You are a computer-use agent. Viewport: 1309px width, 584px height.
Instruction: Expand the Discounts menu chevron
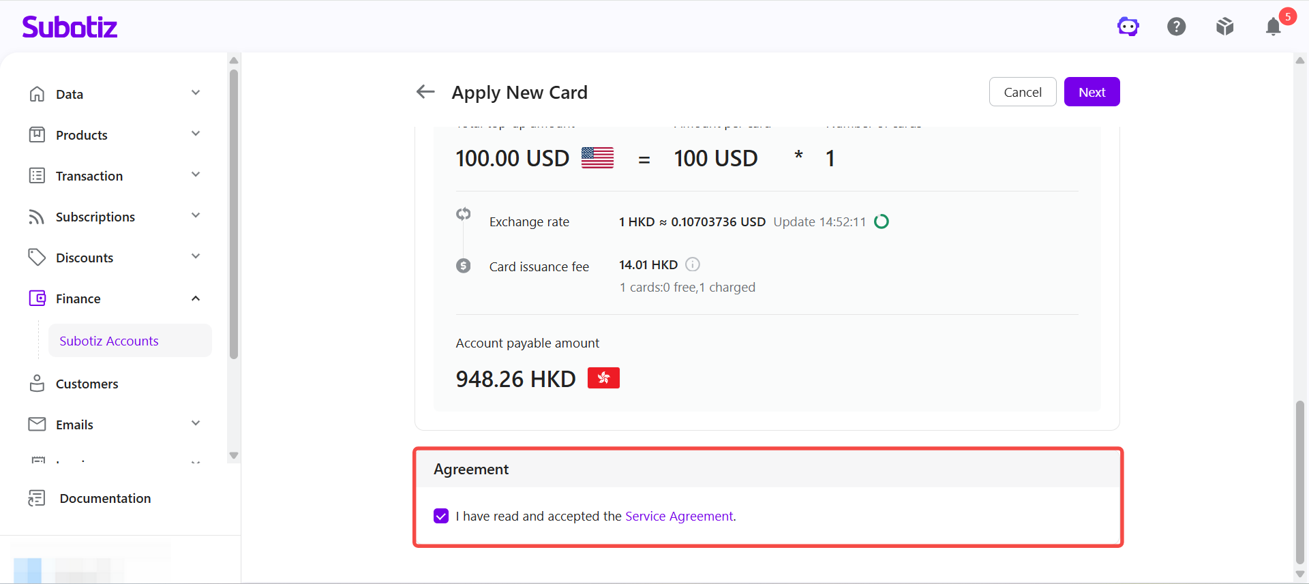pyautogui.click(x=196, y=256)
